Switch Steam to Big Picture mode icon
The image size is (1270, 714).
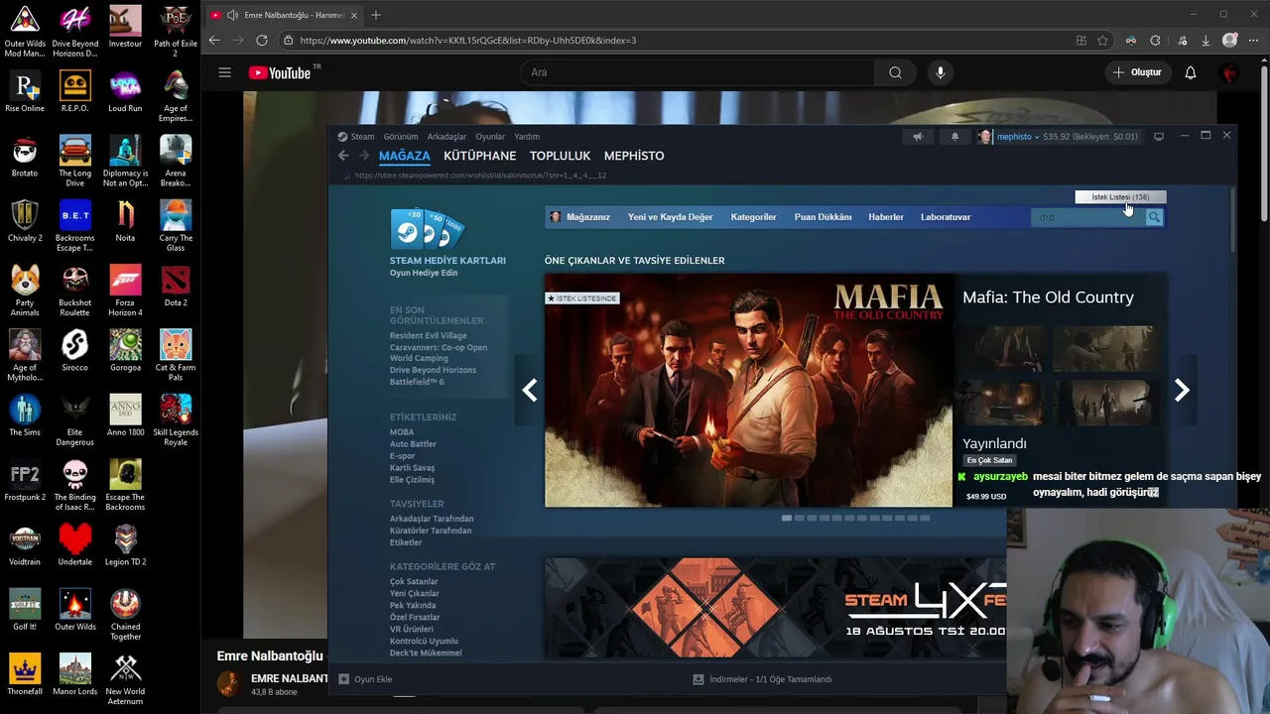point(1158,137)
